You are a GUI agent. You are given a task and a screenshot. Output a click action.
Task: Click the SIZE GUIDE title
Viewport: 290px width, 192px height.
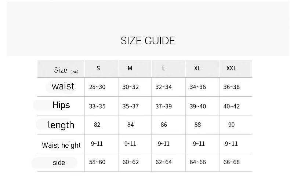tap(148, 41)
